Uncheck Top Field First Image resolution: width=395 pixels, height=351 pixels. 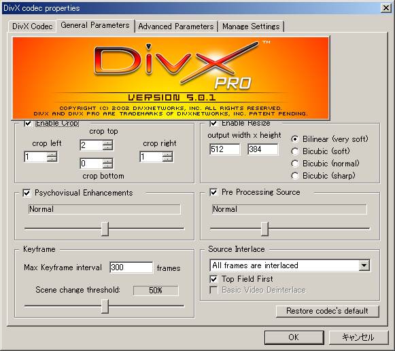pos(213,279)
